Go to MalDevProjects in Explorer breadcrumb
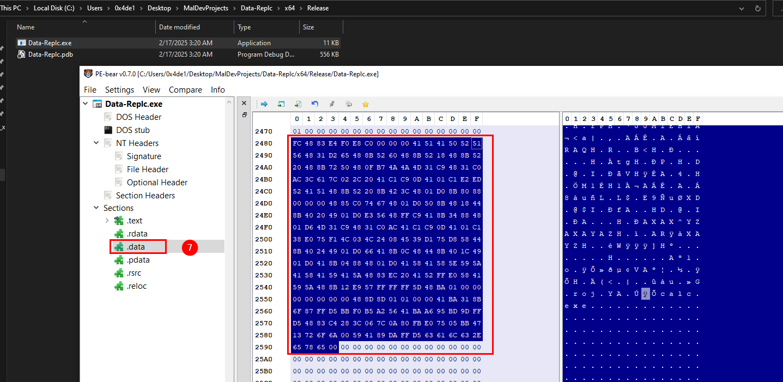The height and width of the screenshot is (382, 783). coord(205,8)
